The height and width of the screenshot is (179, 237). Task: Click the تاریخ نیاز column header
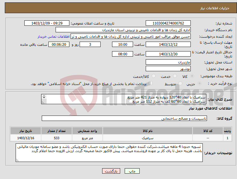[x=26, y=131]
